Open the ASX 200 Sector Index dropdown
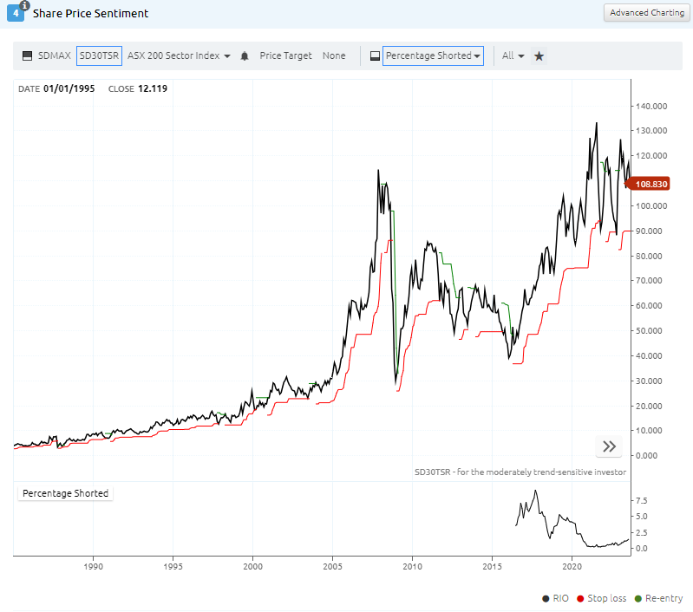 [179, 55]
